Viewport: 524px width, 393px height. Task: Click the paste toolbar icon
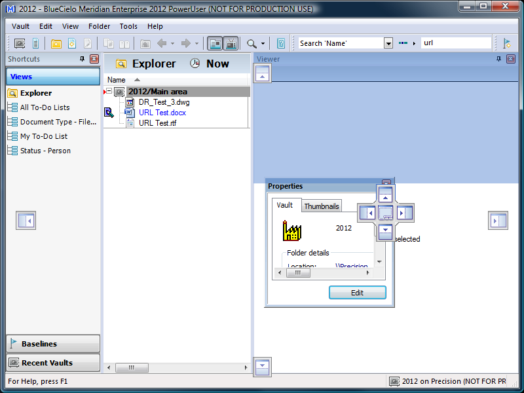(124, 43)
